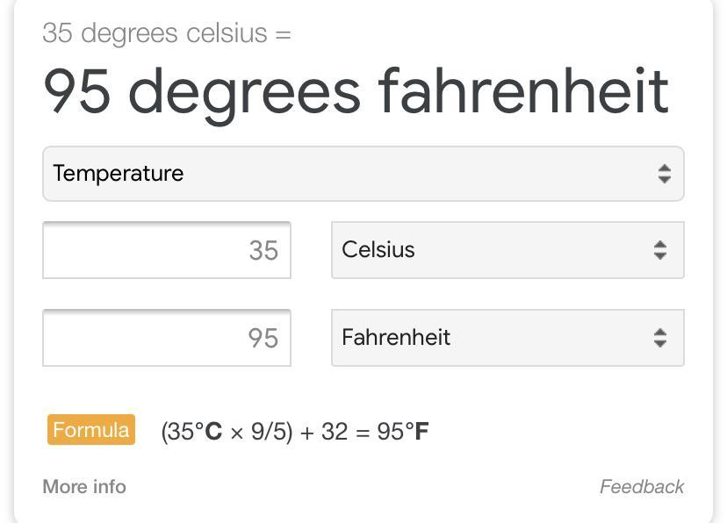This screenshot has width=727, height=523.
Task: Click the word Temperature in the selector
Action: click(118, 174)
